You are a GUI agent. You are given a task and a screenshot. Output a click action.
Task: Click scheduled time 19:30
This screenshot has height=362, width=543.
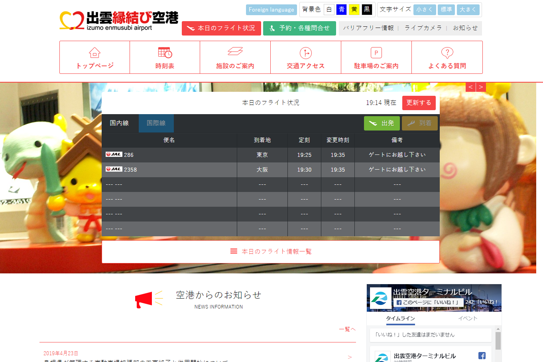pyautogui.click(x=304, y=170)
